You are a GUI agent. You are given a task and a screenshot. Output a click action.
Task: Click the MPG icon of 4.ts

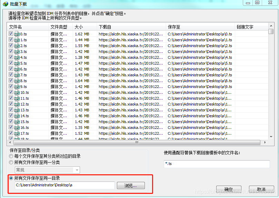tap(17, 57)
